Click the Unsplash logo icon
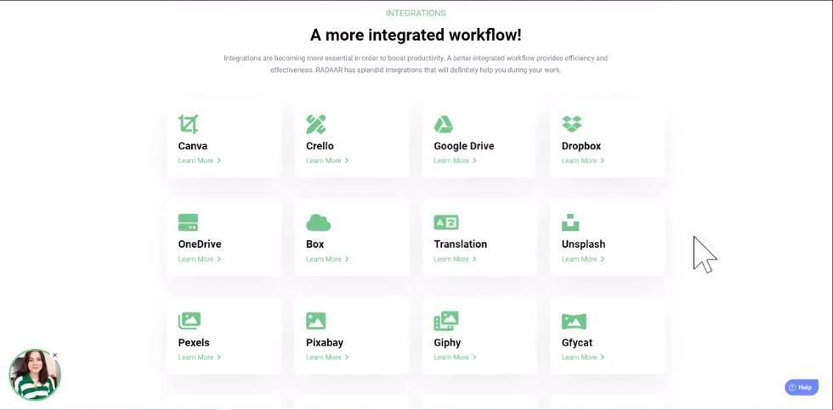 tap(570, 222)
